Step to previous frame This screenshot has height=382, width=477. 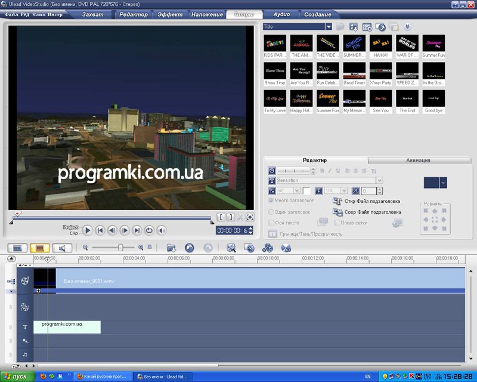pyautogui.click(x=112, y=230)
